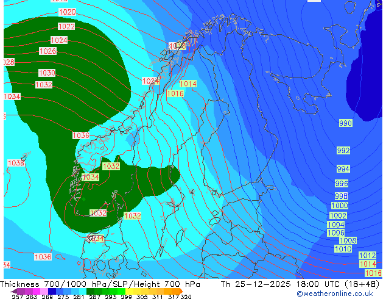Screen dimensions: 386x299
Task: Click the bright green swatch left of yellow
Action: click(121, 291)
